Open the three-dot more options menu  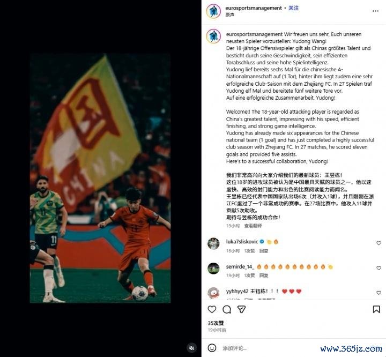tap(375, 11)
